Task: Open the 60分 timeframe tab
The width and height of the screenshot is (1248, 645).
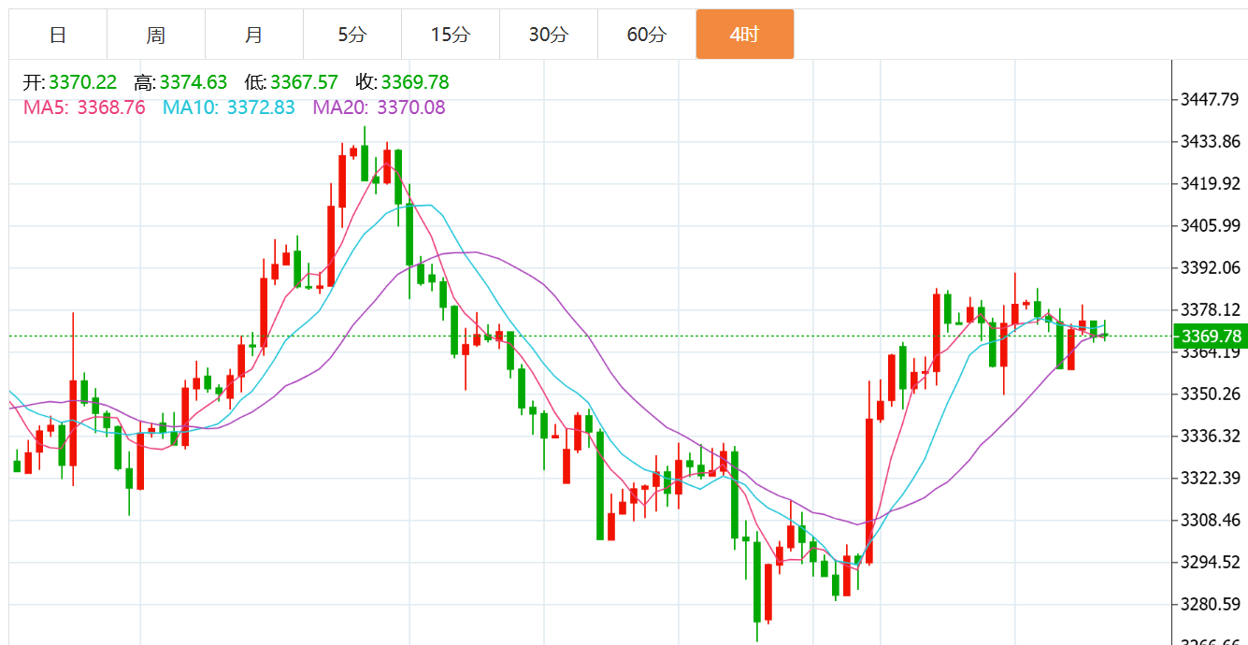Action: (647, 35)
